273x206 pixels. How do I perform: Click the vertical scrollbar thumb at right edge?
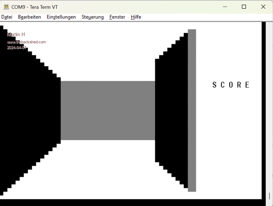click(270, 196)
